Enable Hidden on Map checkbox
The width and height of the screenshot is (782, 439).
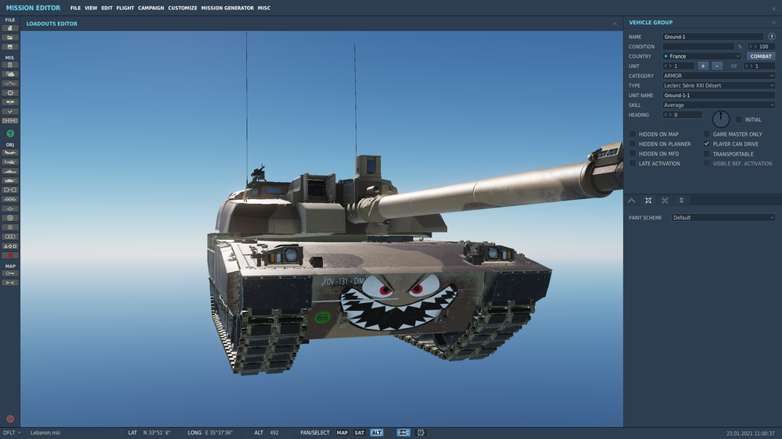coord(633,134)
